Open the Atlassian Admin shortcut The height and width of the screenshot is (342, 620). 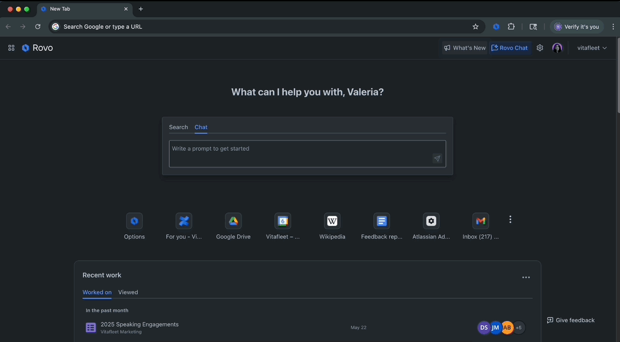(431, 221)
